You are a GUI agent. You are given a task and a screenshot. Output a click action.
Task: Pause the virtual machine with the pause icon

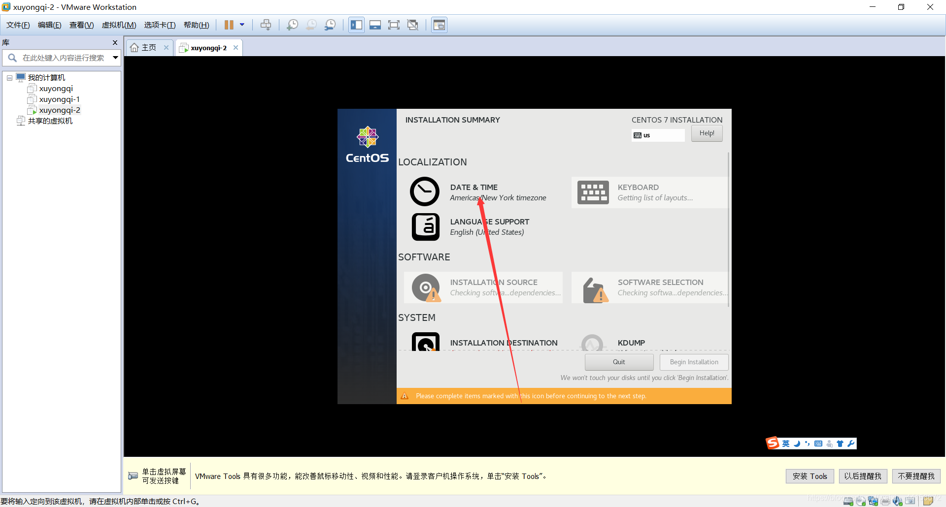click(229, 25)
